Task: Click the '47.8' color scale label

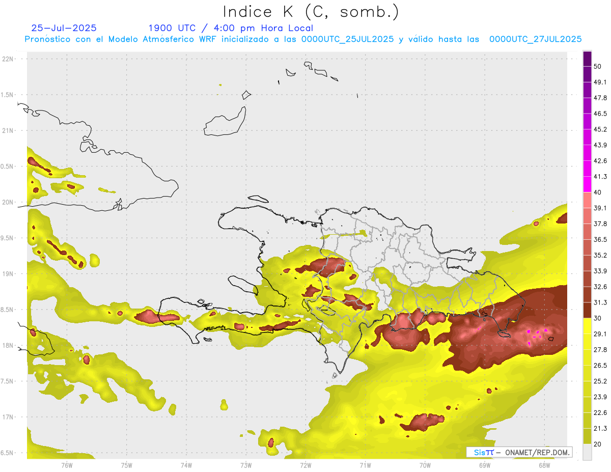Action: [x=600, y=98]
